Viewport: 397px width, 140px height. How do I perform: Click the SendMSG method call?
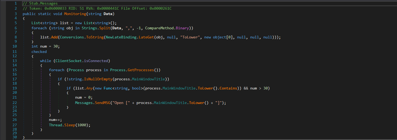[x=102, y=103]
